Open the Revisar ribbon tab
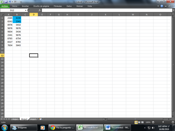 click(x=80, y=6)
